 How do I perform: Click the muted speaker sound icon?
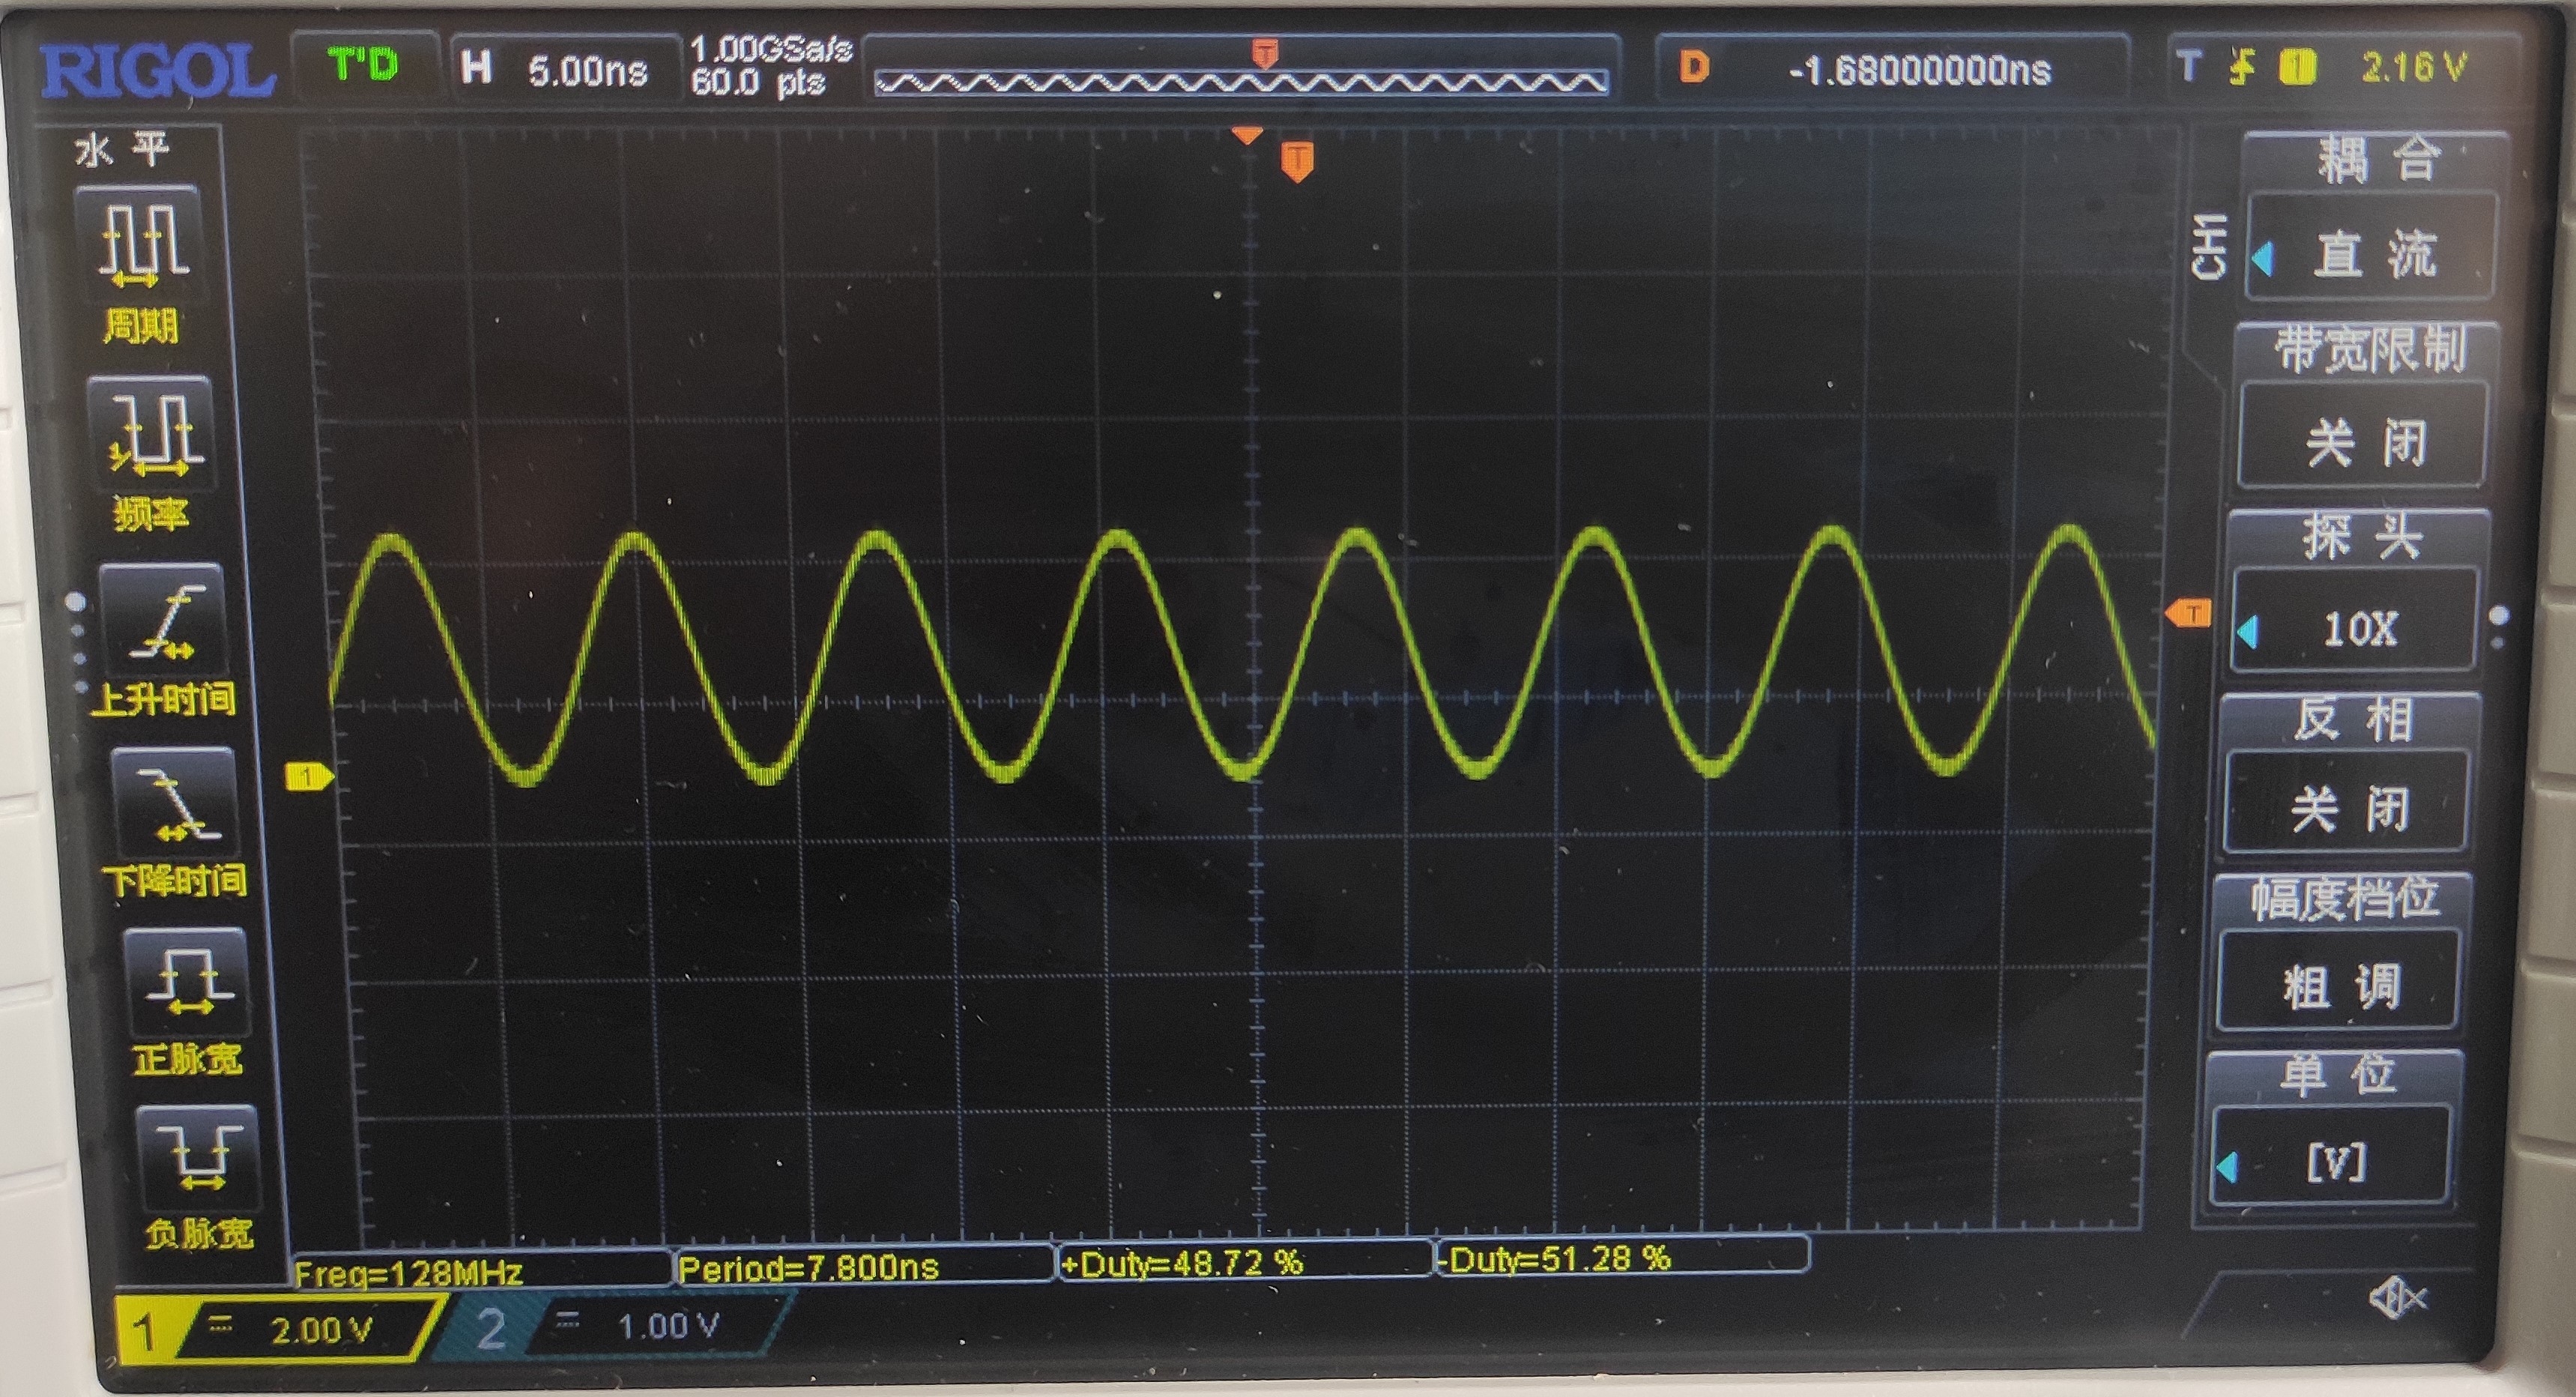pos(2396,1299)
